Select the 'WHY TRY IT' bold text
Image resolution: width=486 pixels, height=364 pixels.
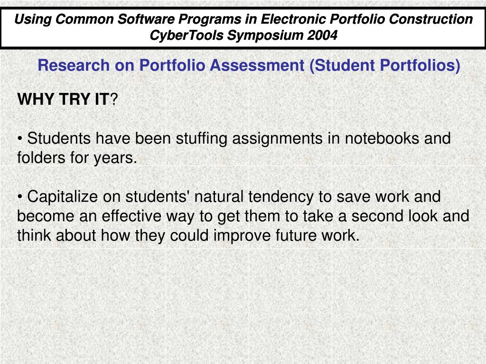pos(64,99)
